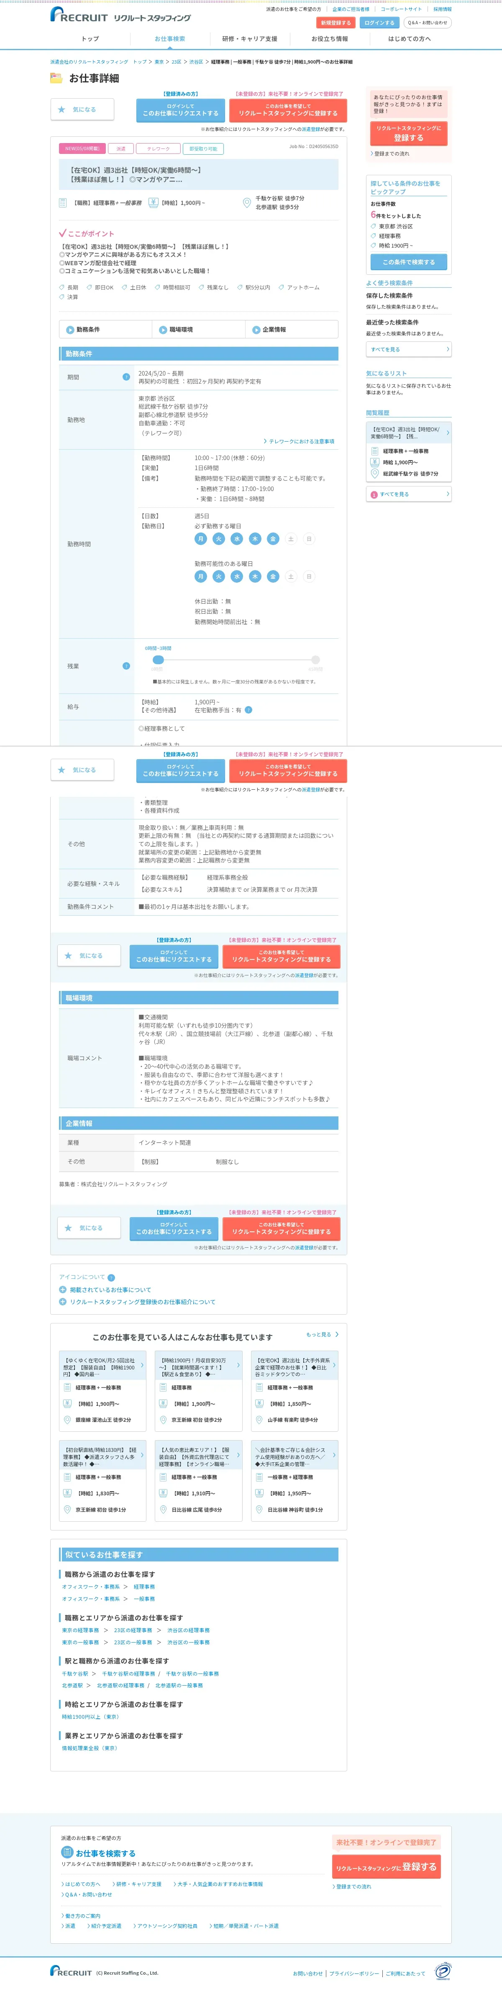The height and width of the screenshot is (1991, 502).
Task: Click the arrow icon in 企業情報 tab
Action: 256,330
